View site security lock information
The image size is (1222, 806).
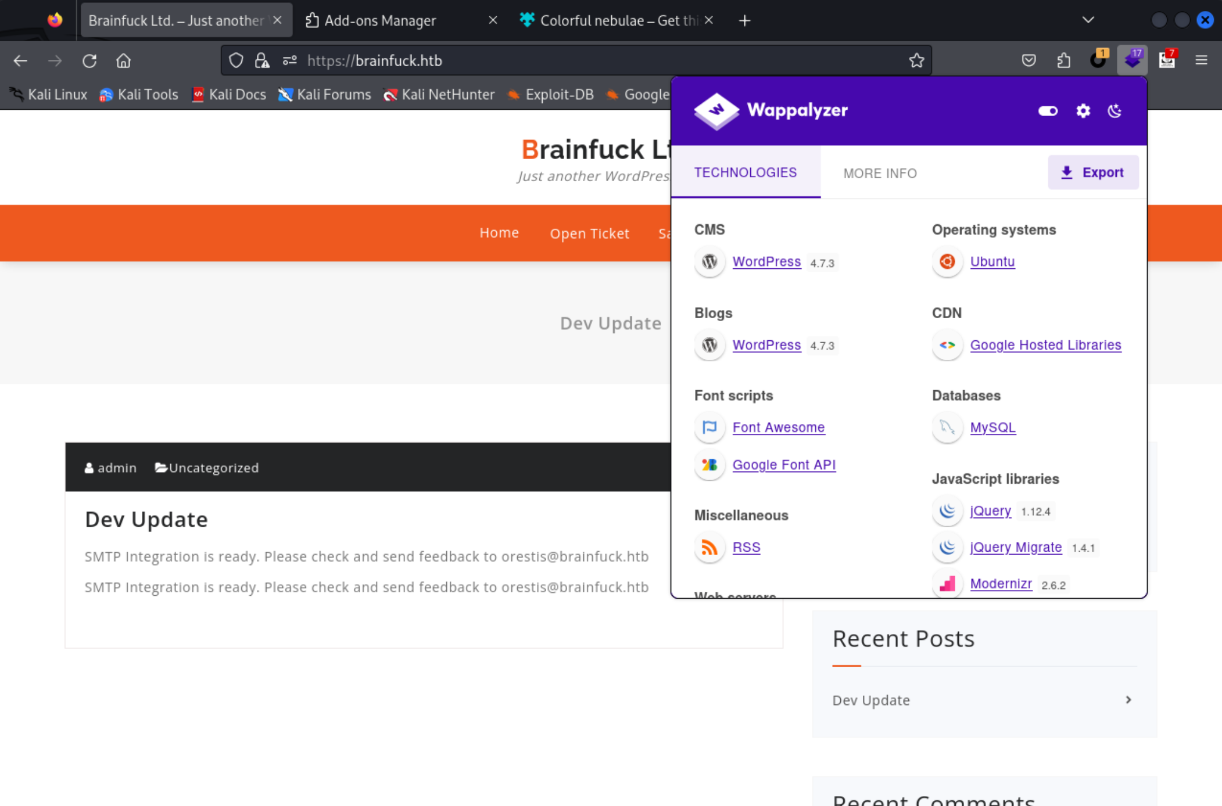pos(262,60)
